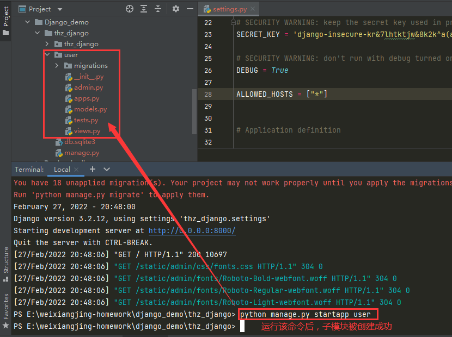Click the DEBUG = True line
Image resolution: width=452 pixels, height=337 pixels.
click(x=262, y=70)
